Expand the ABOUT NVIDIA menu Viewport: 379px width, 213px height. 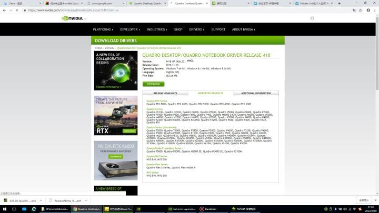[x=244, y=29]
